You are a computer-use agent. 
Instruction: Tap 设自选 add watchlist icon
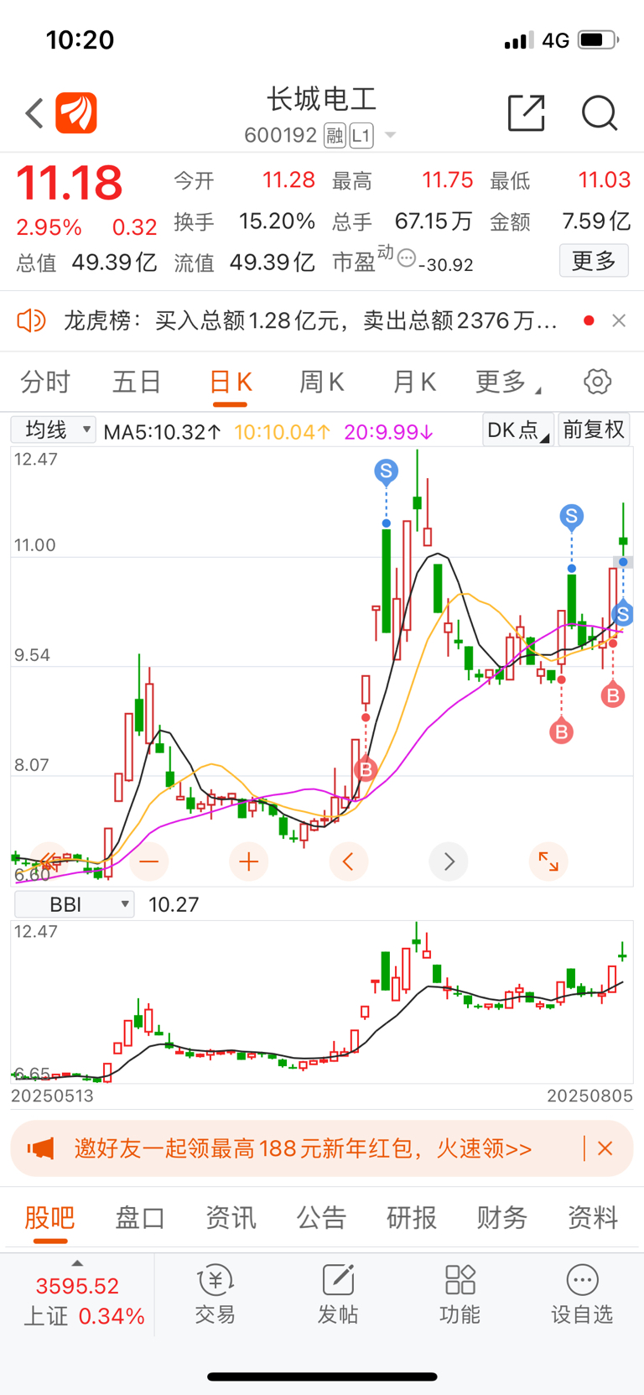pos(582,1294)
